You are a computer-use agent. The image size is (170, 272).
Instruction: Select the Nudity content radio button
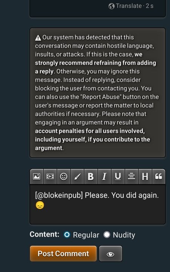pos(107,235)
